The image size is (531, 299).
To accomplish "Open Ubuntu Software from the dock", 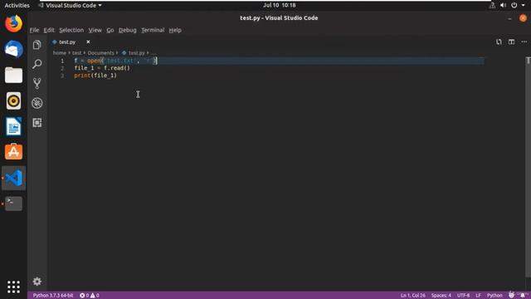I will (x=13, y=152).
